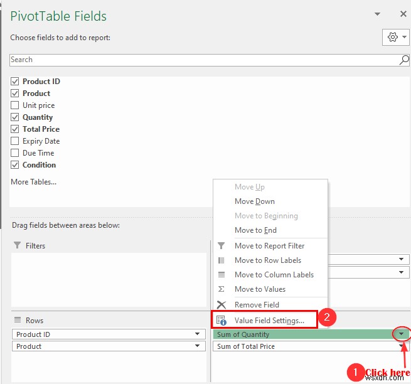This screenshot has height=384, width=411.
Task: Click the Move to Column Labels icon
Action: point(222,275)
